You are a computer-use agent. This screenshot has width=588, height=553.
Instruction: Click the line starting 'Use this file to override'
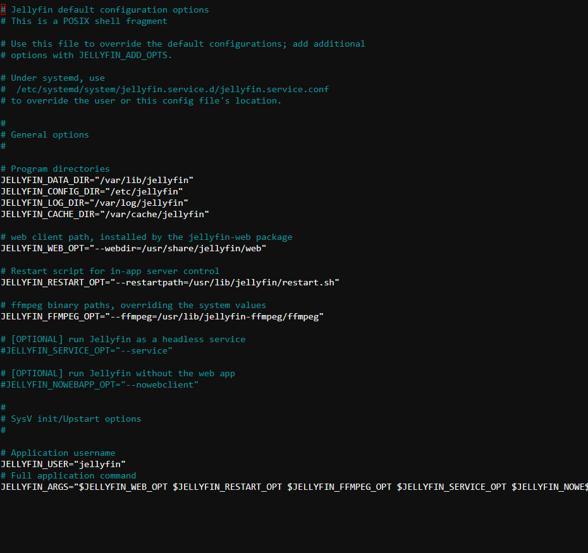click(183, 44)
